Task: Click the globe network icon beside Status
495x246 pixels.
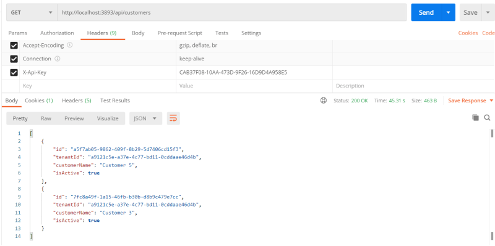Action: (323, 100)
